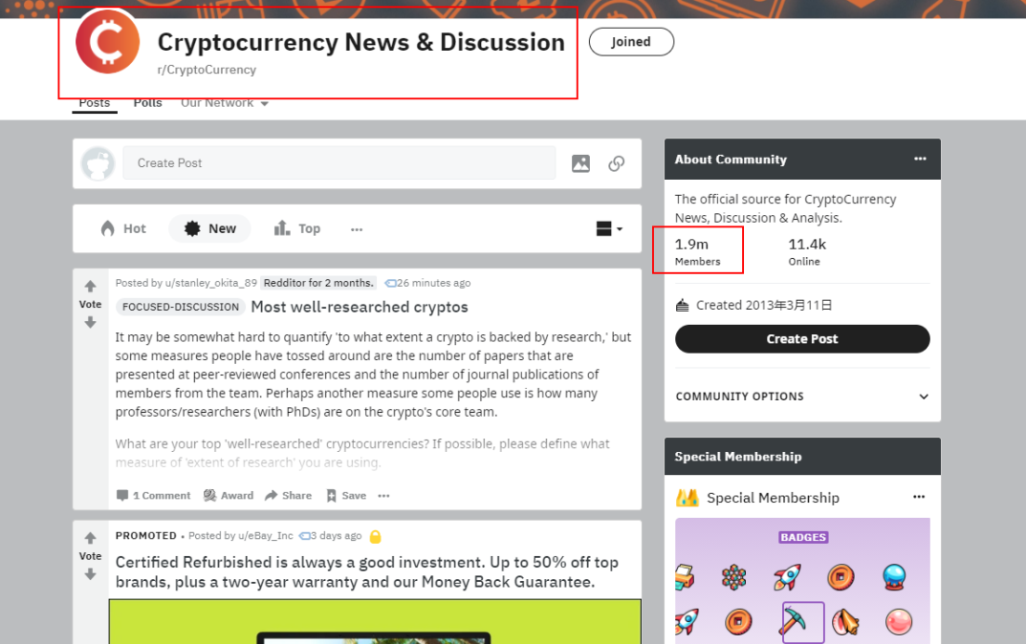The image size is (1026, 644).
Task: Sort posts by Hot
Action: 123,228
